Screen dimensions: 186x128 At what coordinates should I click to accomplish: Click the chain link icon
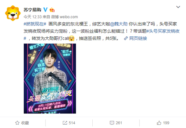126,38
